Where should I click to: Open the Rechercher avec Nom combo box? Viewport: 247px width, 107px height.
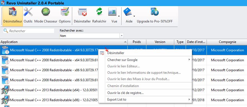pyautogui.click(x=91, y=36)
